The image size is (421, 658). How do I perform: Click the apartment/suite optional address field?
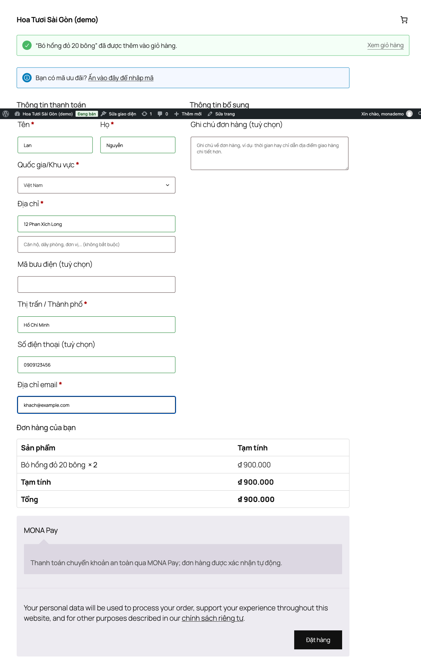click(97, 245)
